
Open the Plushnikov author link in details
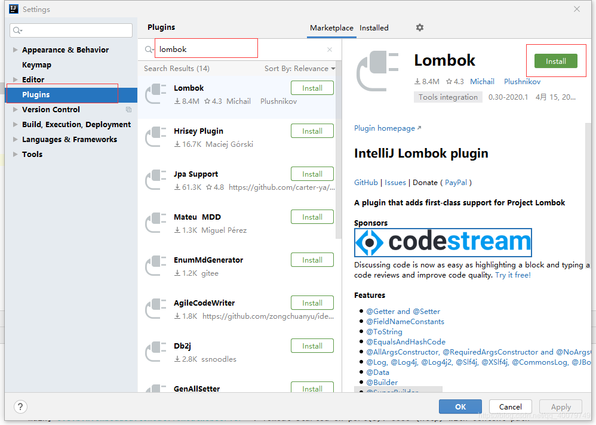(522, 82)
